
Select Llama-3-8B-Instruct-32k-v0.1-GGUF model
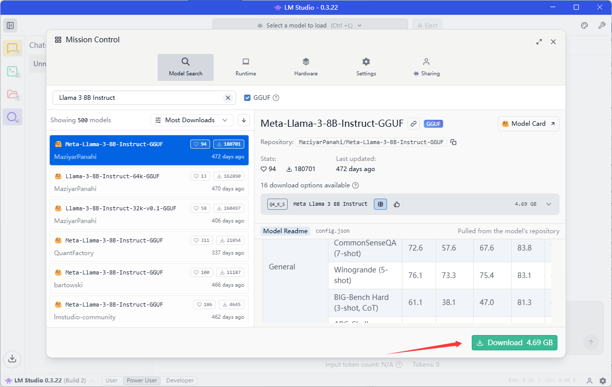tap(149, 214)
